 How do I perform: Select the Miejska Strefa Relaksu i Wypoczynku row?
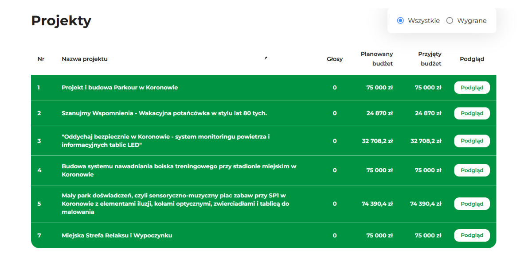(x=264, y=235)
